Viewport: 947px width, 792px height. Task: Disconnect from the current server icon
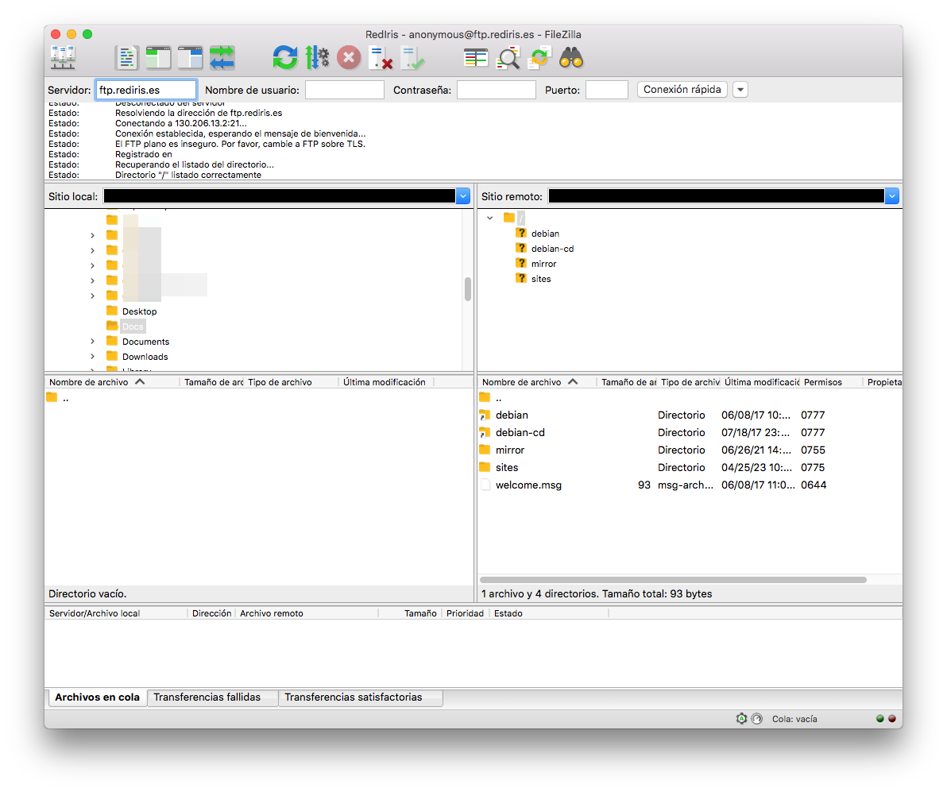point(381,57)
